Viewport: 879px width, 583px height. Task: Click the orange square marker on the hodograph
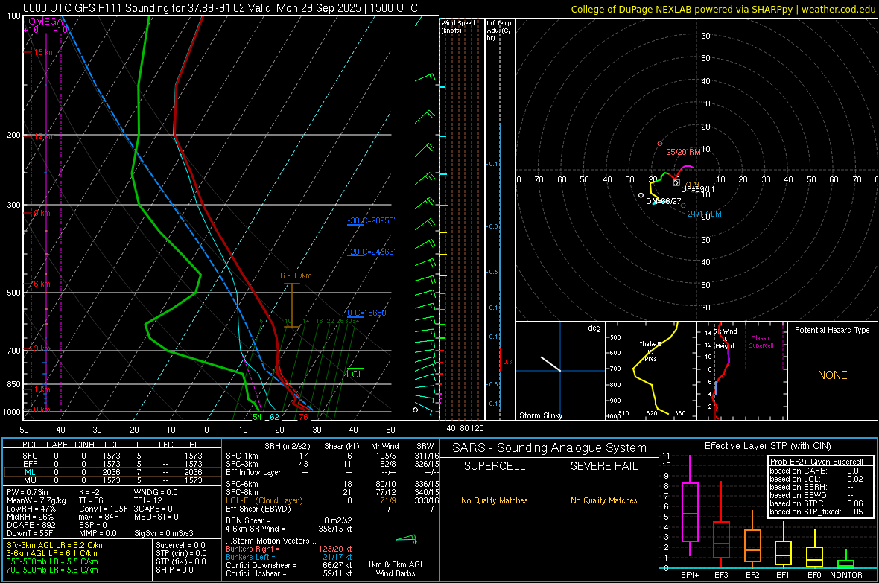coord(676,182)
